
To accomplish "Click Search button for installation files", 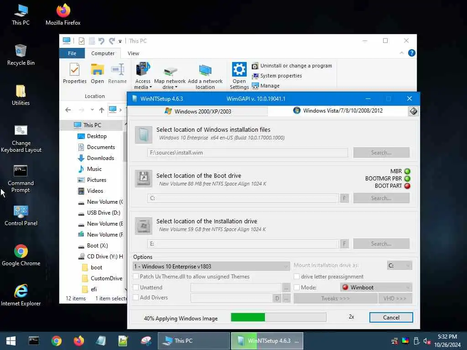I will click(x=381, y=153).
